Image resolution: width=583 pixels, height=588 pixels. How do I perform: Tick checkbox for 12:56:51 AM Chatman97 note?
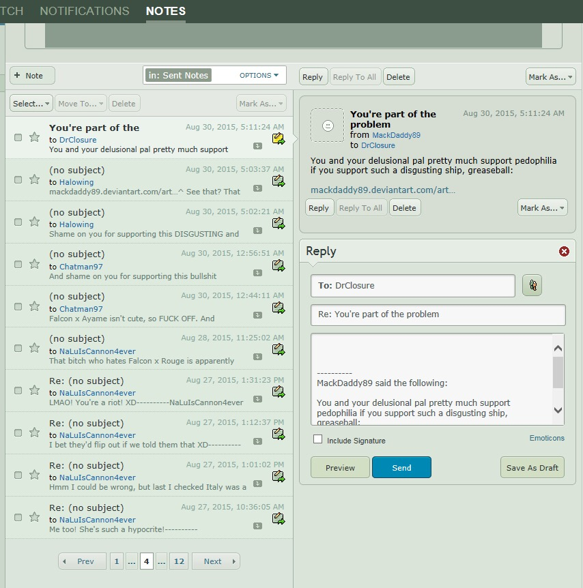[x=18, y=265]
